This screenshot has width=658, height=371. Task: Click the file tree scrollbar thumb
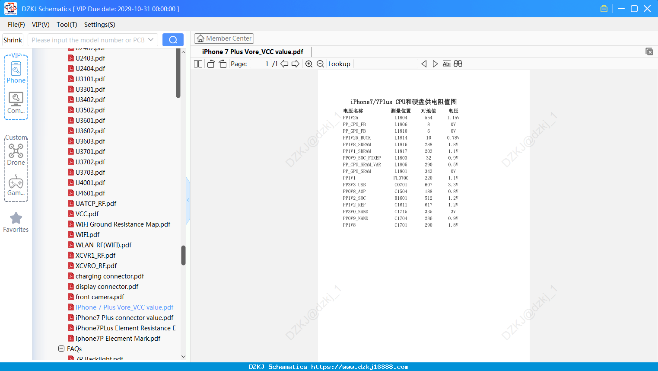pos(183,255)
